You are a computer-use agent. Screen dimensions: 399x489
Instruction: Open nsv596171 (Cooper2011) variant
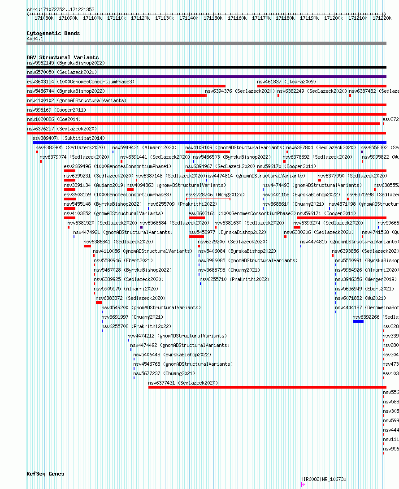[327, 213]
